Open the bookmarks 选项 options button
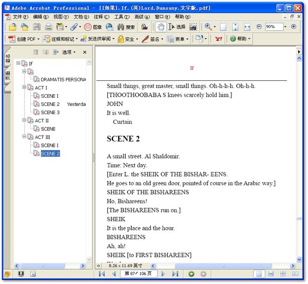The width and height of the screenshot is (308, 284). 68,52
